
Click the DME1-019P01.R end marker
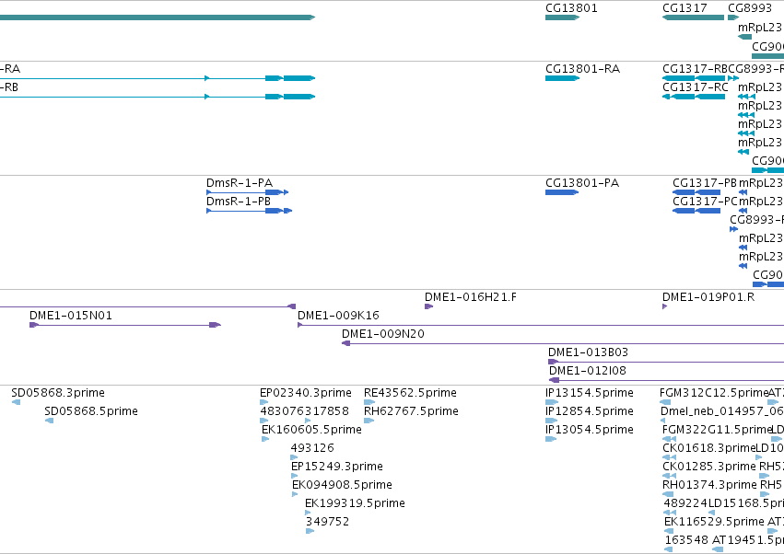pyautogui.click(x=664, y=306)
